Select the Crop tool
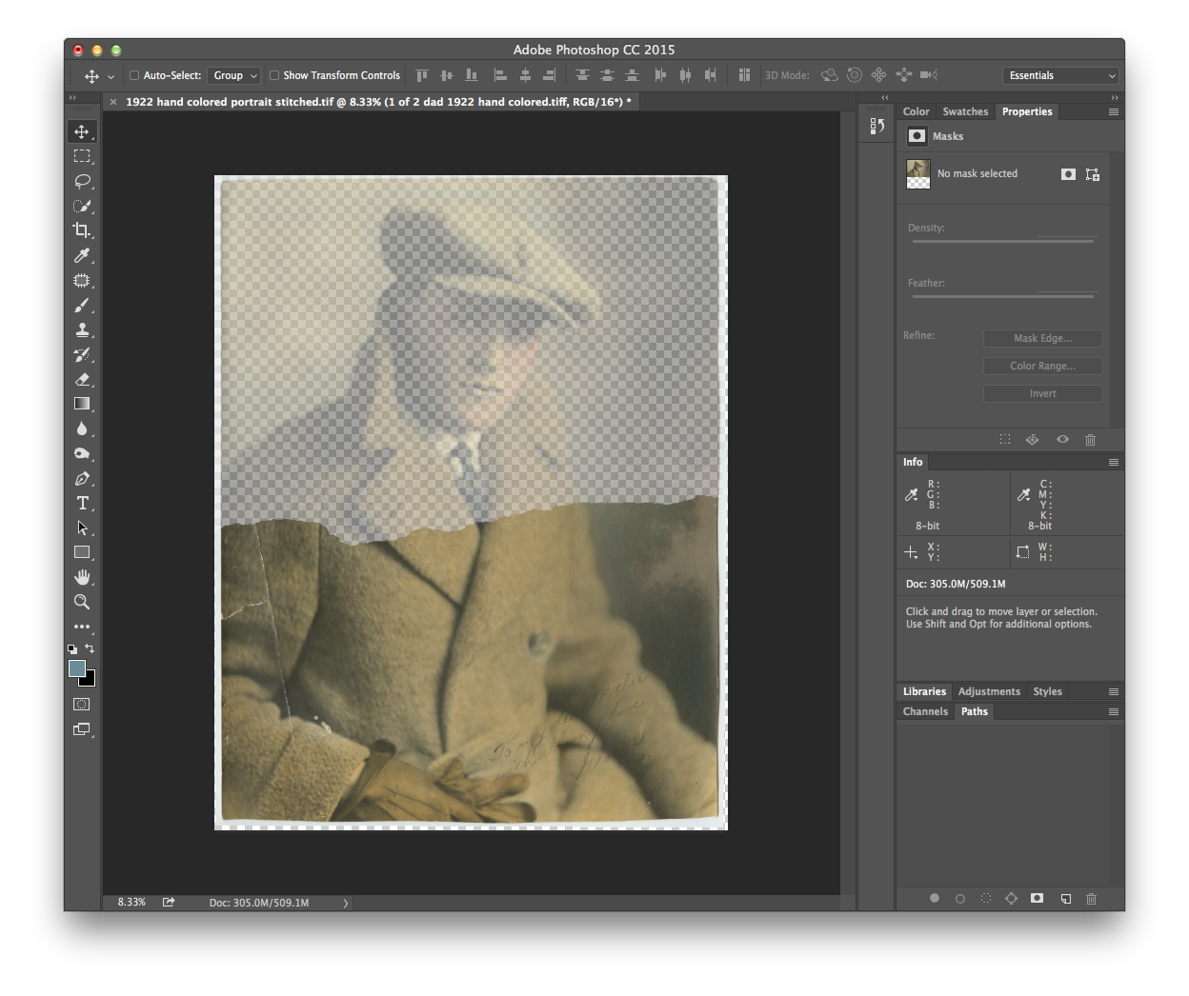 [x=82, y=230]
